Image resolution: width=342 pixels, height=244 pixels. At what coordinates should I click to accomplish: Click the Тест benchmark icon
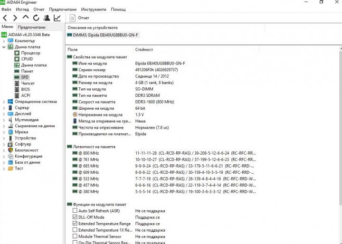[10, 169]
